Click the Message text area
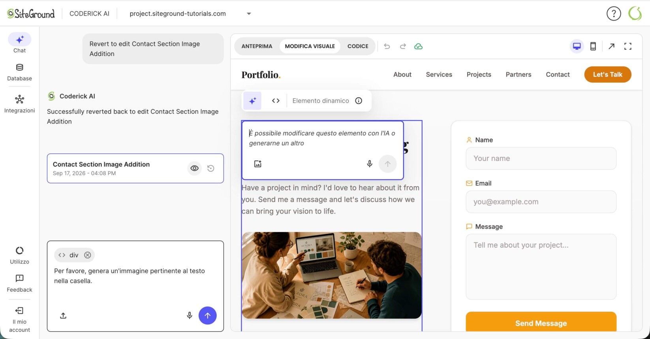650x339 pixels. [541, 267]
